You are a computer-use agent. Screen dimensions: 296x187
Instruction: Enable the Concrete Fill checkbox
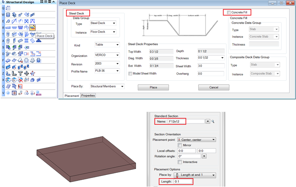[229, 12]
